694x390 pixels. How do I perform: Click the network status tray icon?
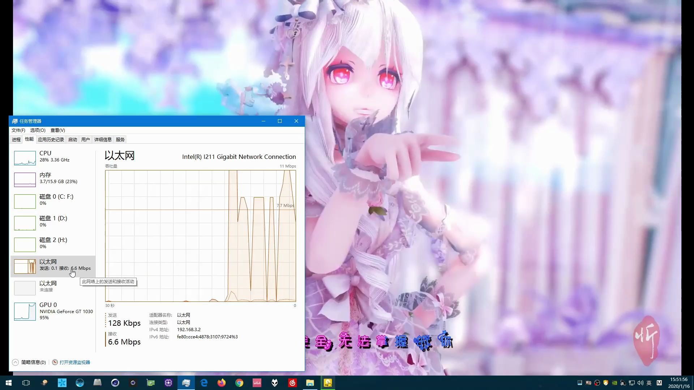(632, 383)
